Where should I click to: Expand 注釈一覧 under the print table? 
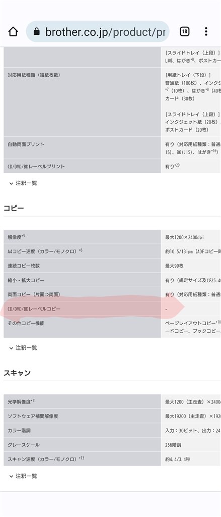click(23, 183)
